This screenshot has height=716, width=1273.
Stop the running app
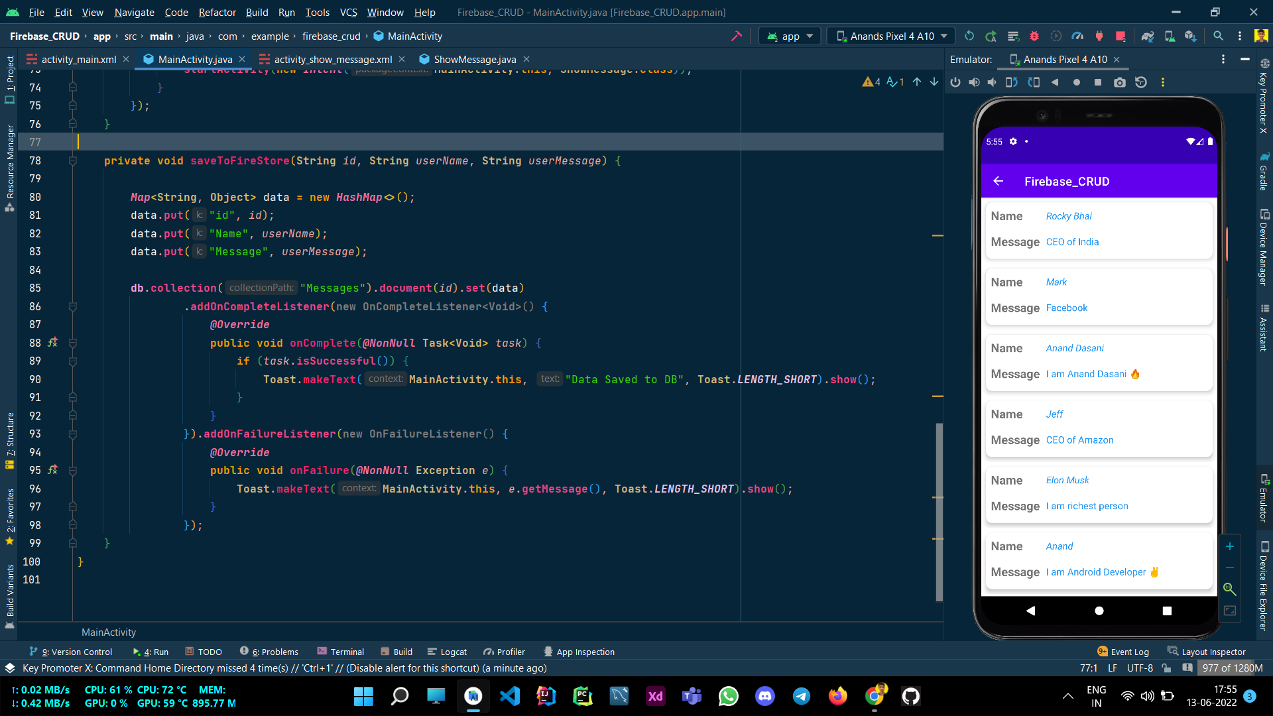(1121, 36)
